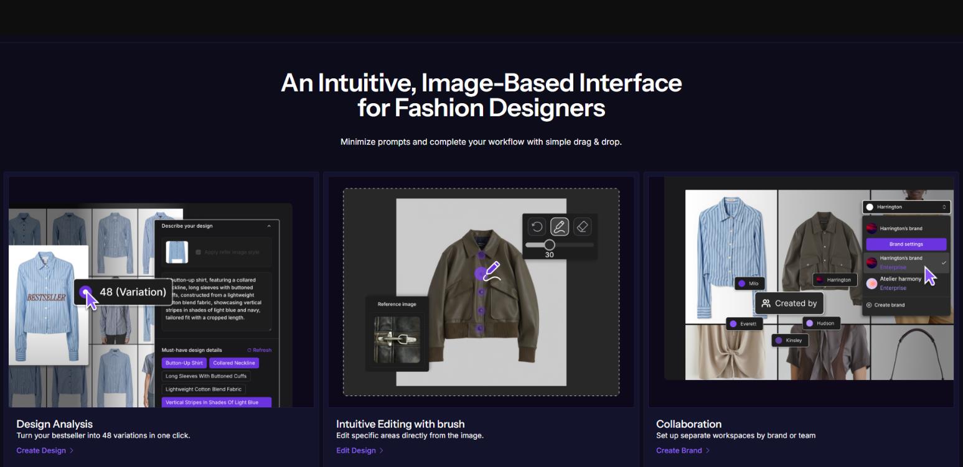Select the undo rotate icon in brush toolbar

(537, 226)
